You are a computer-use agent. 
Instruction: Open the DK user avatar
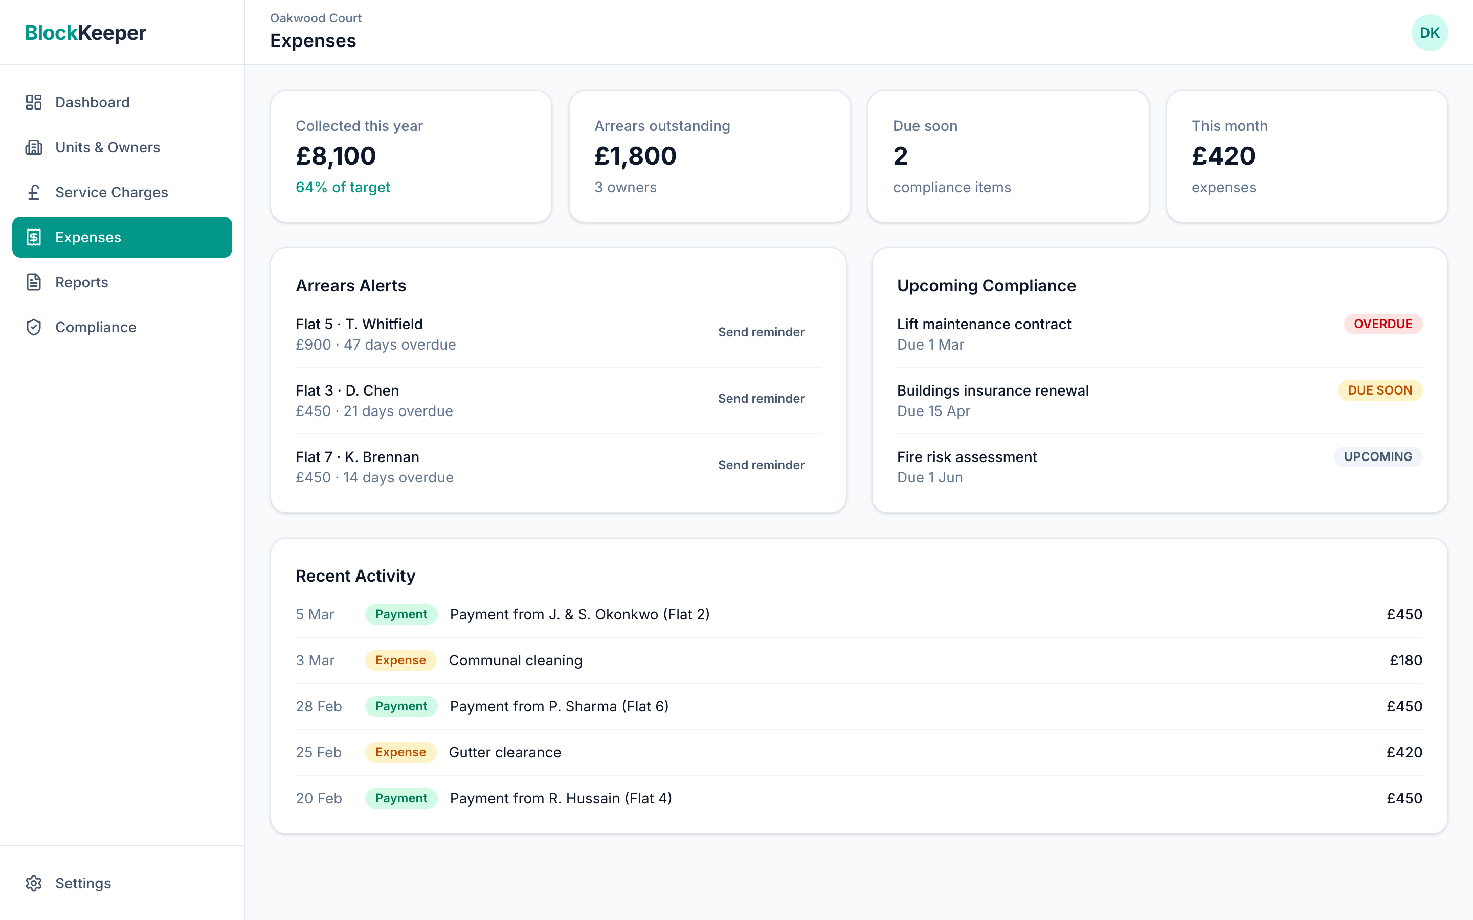(x=1431, y=32)
